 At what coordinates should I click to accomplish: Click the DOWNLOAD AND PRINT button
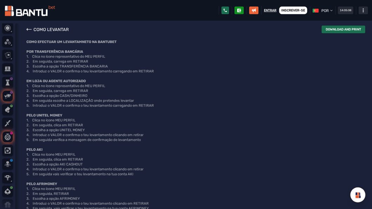(343, 29)
